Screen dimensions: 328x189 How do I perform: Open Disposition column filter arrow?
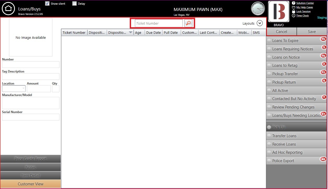pos(131,33)
